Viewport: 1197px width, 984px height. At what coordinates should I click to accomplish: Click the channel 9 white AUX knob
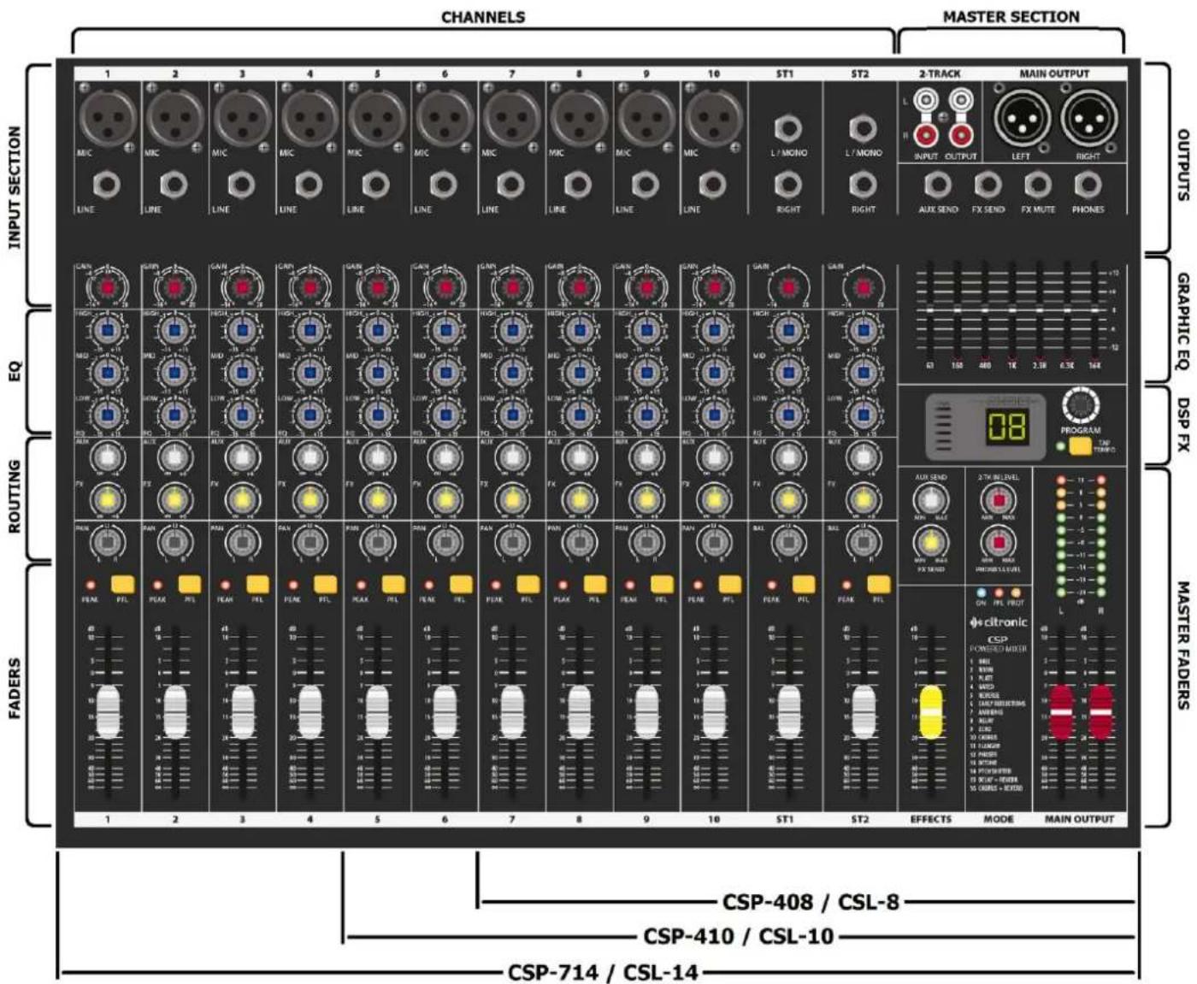(x=646, y=458)
